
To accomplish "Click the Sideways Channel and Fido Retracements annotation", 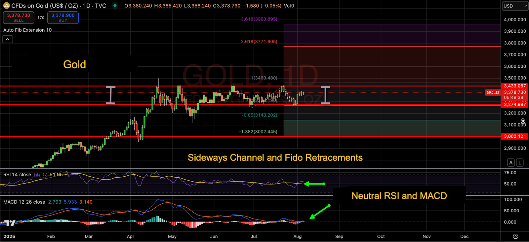I will point(275,157).
